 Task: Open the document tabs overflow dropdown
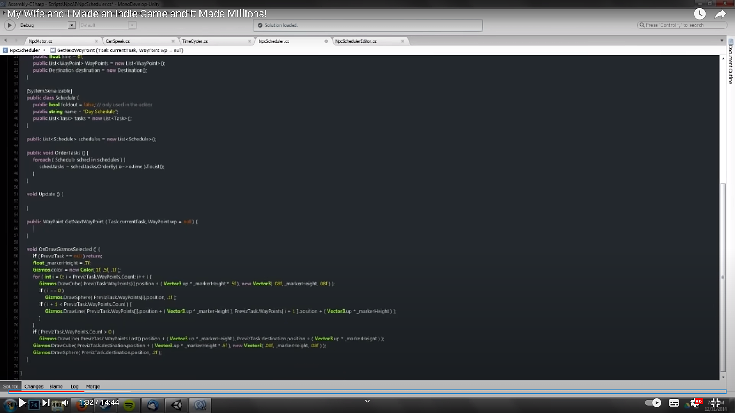coord(722,41)
